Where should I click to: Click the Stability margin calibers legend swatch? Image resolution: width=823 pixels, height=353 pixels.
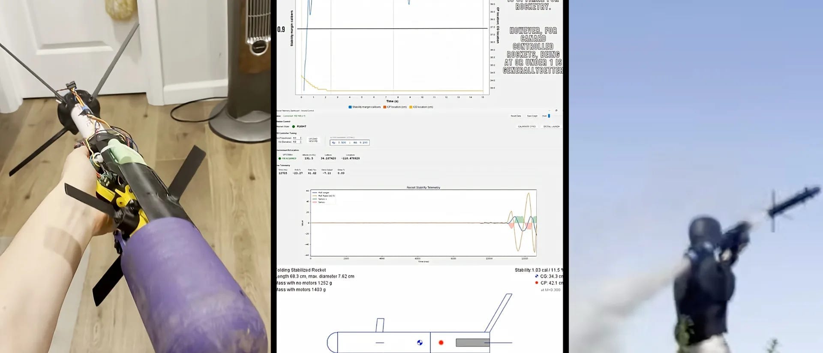[350, 107]
